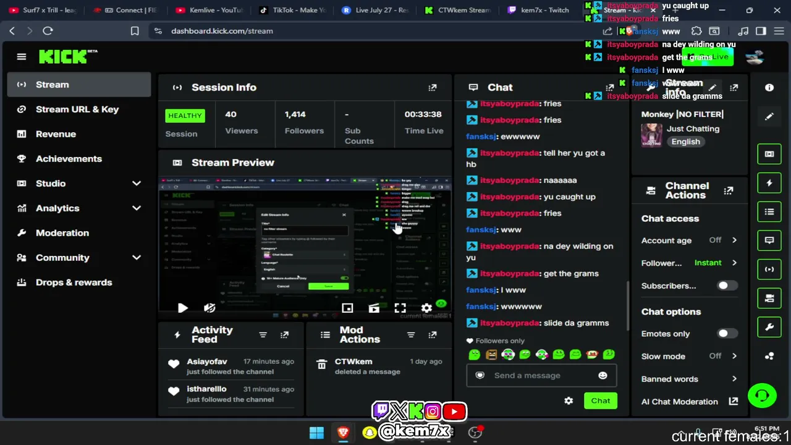Click the Asiayofav follower name
The height and width of the screenshot is (445, 791).
click(207, 362)
